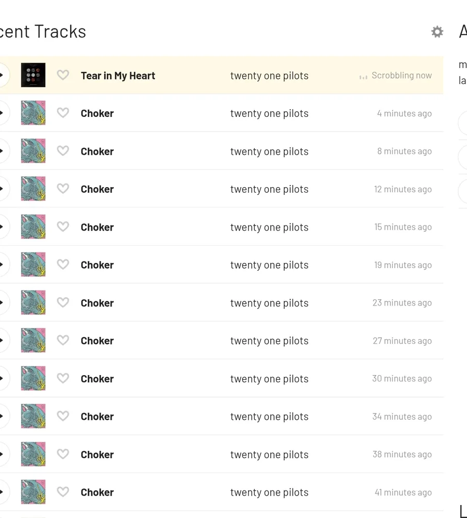Click the 15 minutes ago timestamp

[403, 227]
